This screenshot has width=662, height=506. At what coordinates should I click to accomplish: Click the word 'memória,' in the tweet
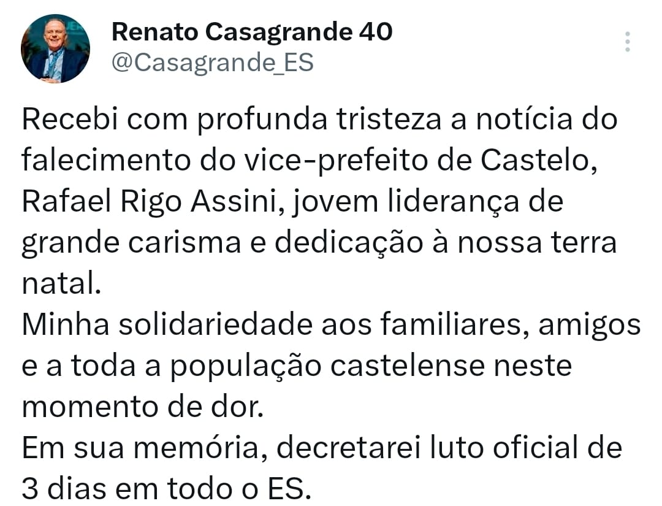200,448
